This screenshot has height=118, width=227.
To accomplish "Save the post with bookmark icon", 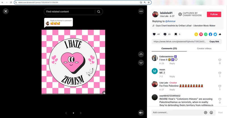I will (176, 34).
